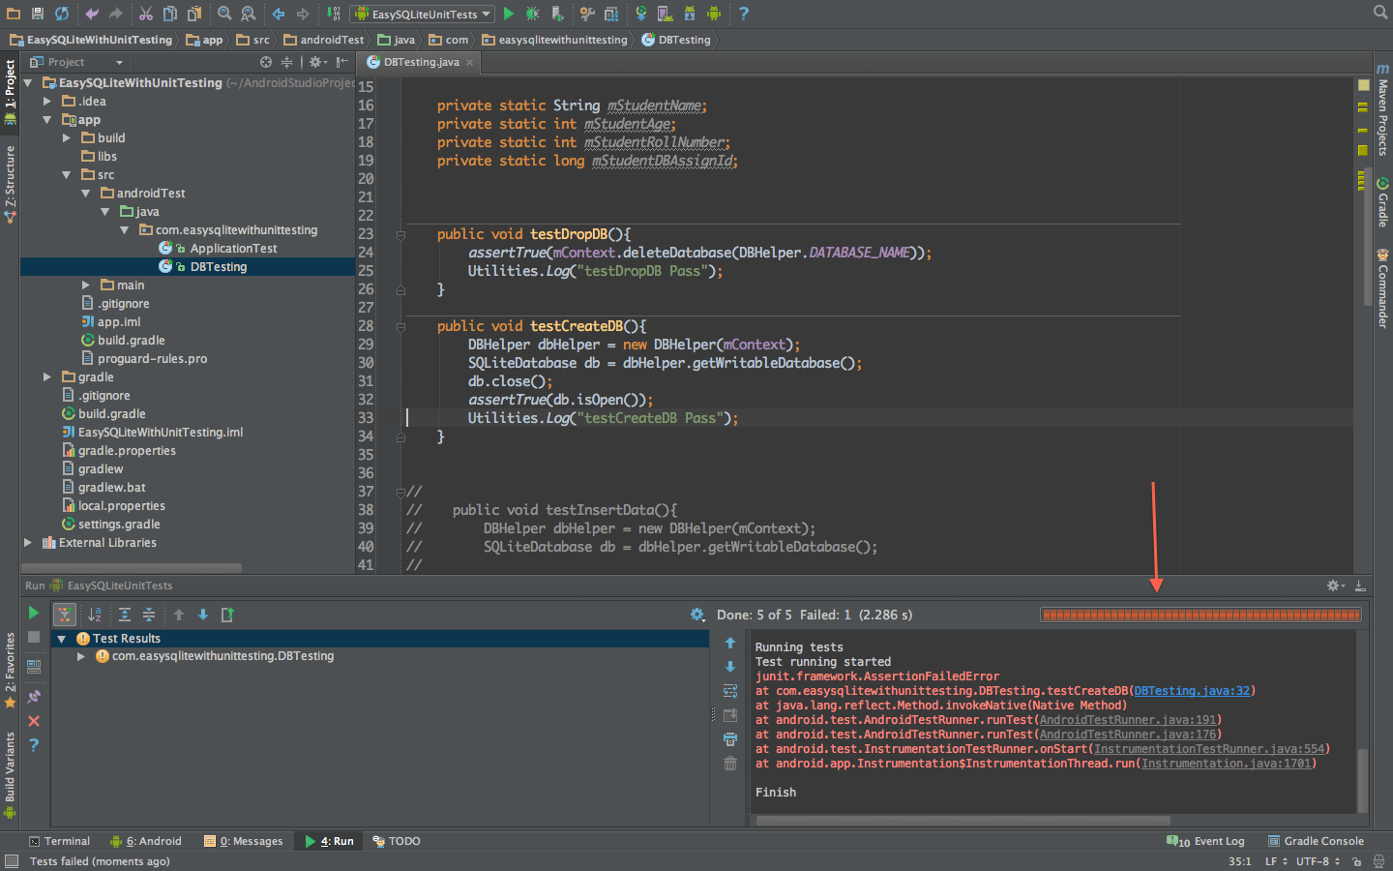Switch to the Terminal tool window tab
This screenshot has width=1393, height=871.
point(59,841)
